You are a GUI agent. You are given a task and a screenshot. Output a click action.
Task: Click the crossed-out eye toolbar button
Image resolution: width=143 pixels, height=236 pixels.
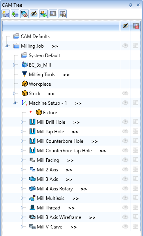coord(34,14)
